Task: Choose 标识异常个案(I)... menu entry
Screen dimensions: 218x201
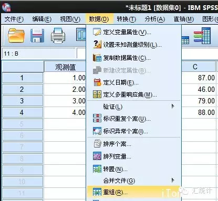Action: tap(134, 131)
